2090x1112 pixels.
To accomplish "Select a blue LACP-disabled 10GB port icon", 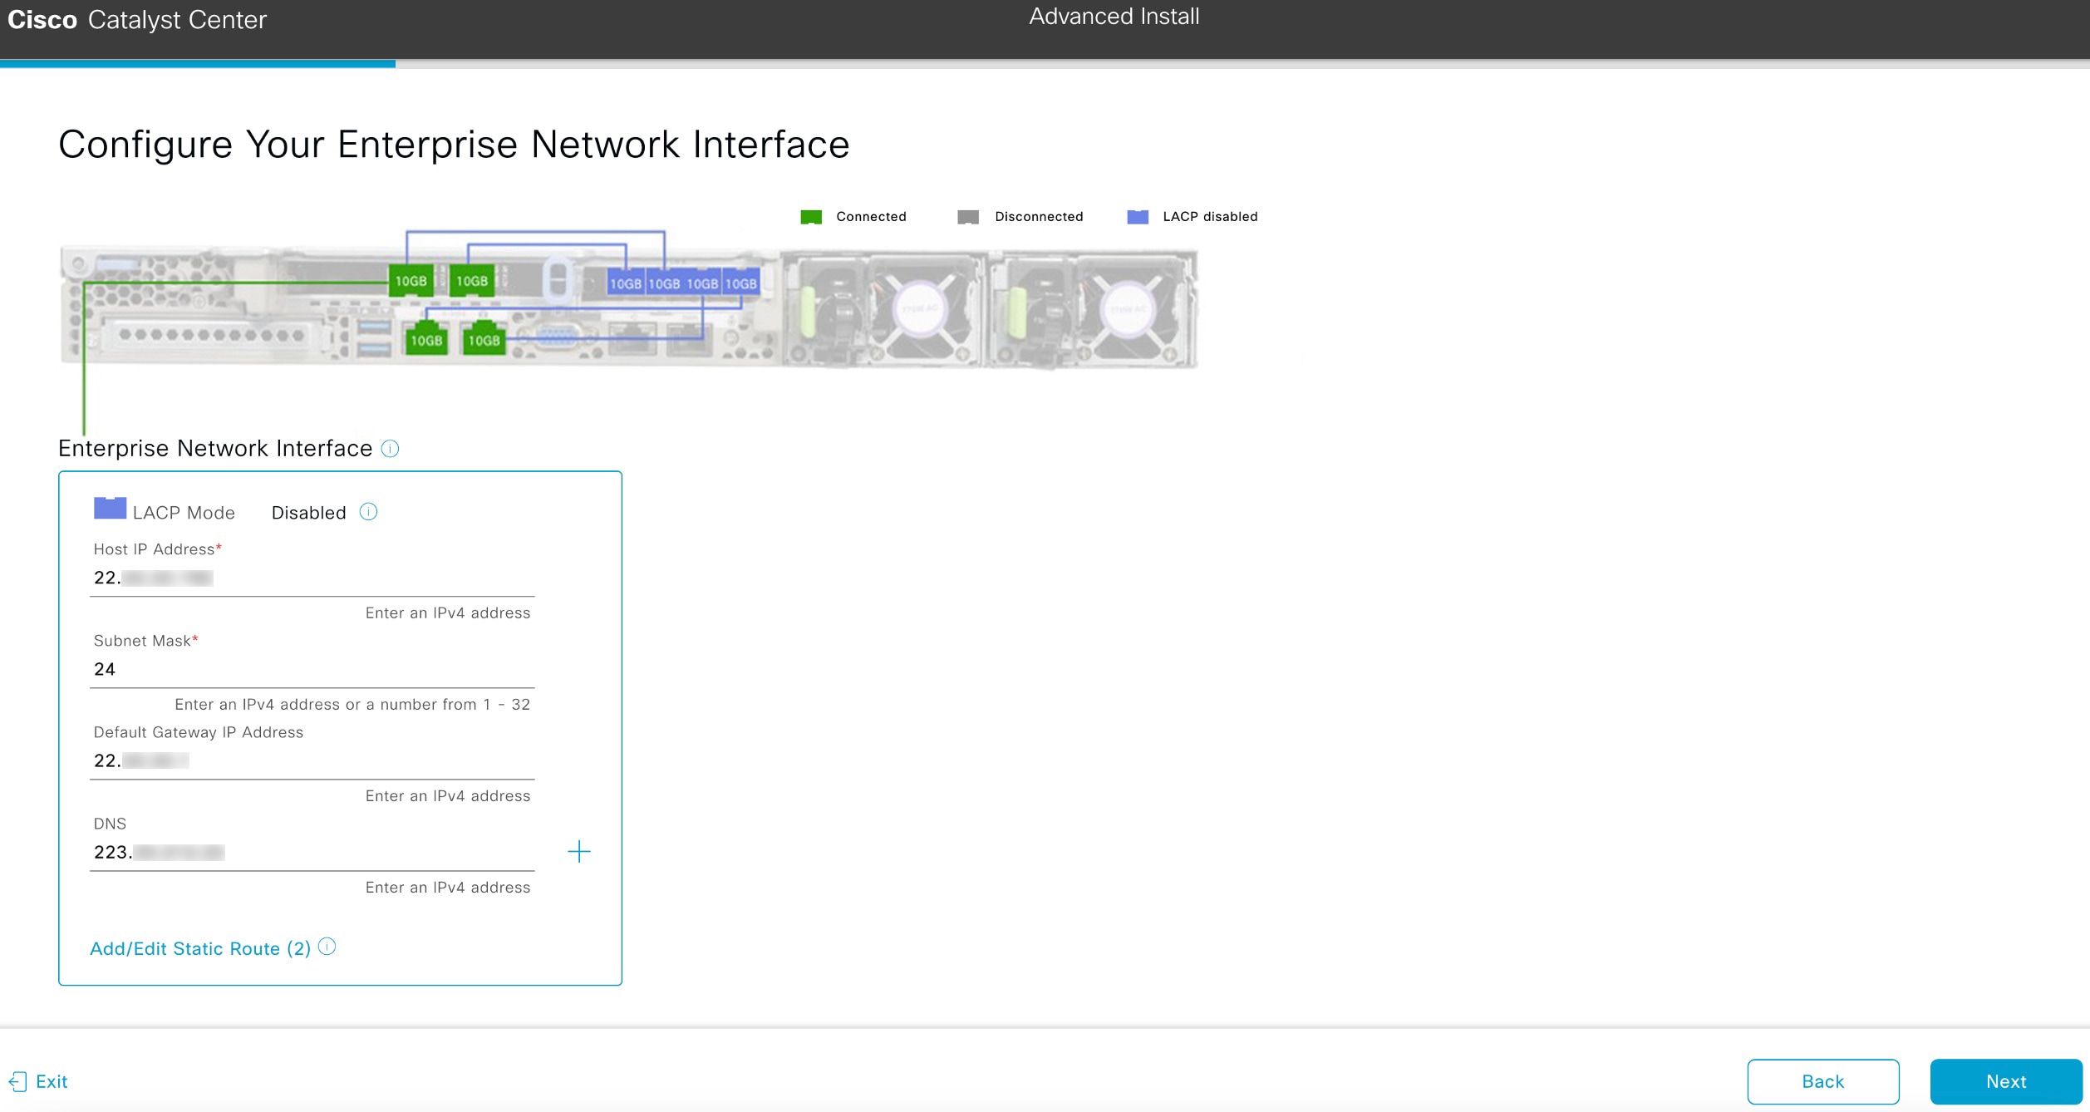I will click(627, 282).
